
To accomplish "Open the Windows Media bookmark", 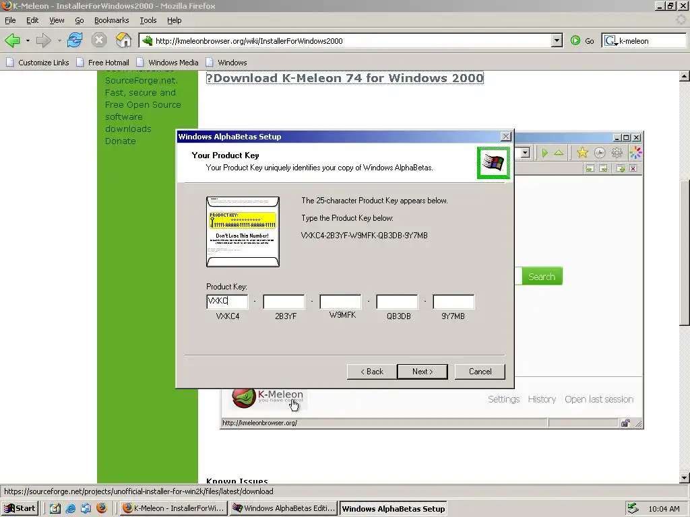I will click(x=168, y=63).
